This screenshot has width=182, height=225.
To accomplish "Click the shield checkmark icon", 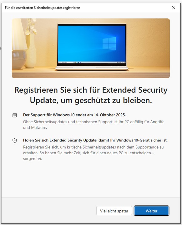I will 15,141.
